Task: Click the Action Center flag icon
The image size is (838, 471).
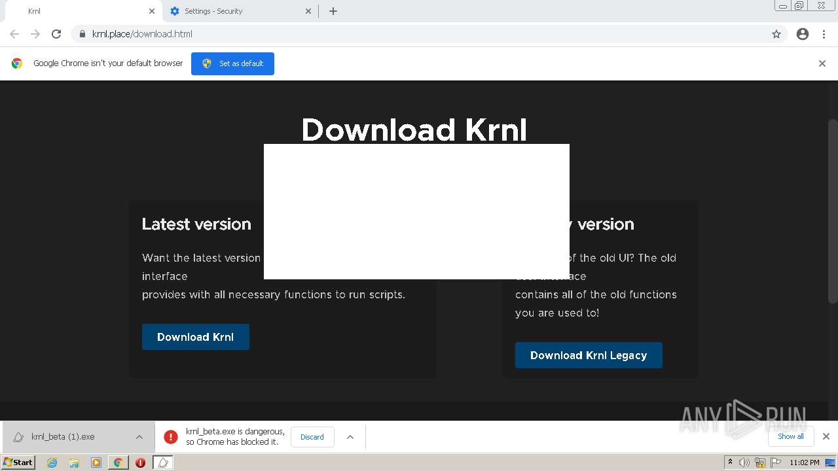Action: [x=775, y=462]
